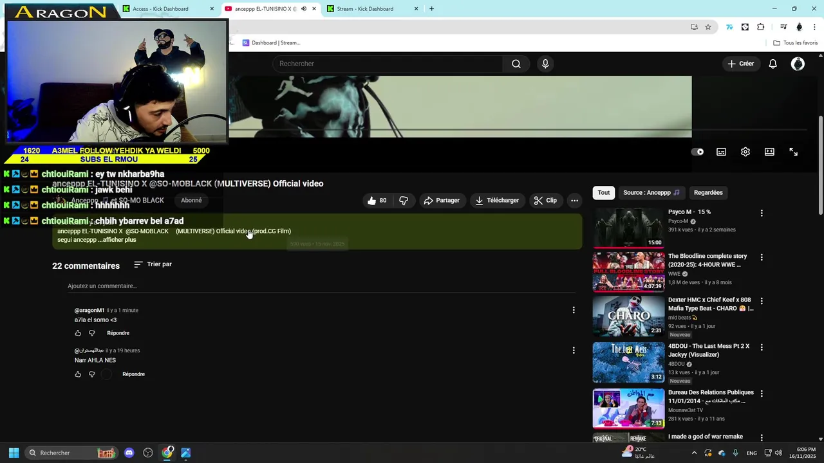Screen dimensions: 824x463
Task: Open the Chrome extensions puzzle icon
Action: (x=761, y=27)
